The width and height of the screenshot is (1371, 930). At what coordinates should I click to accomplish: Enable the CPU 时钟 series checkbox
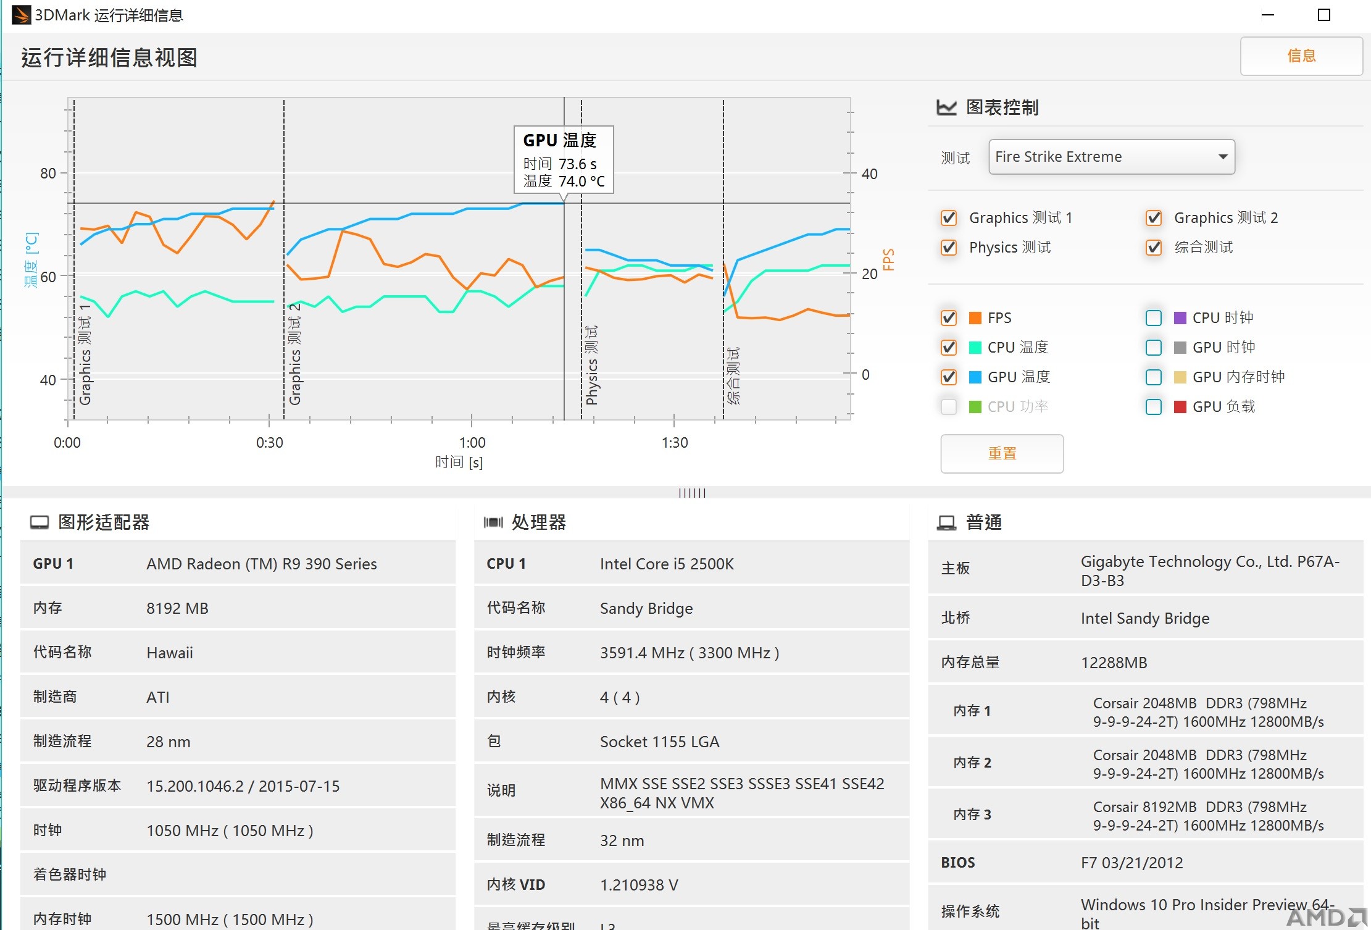click(1154, 318)
